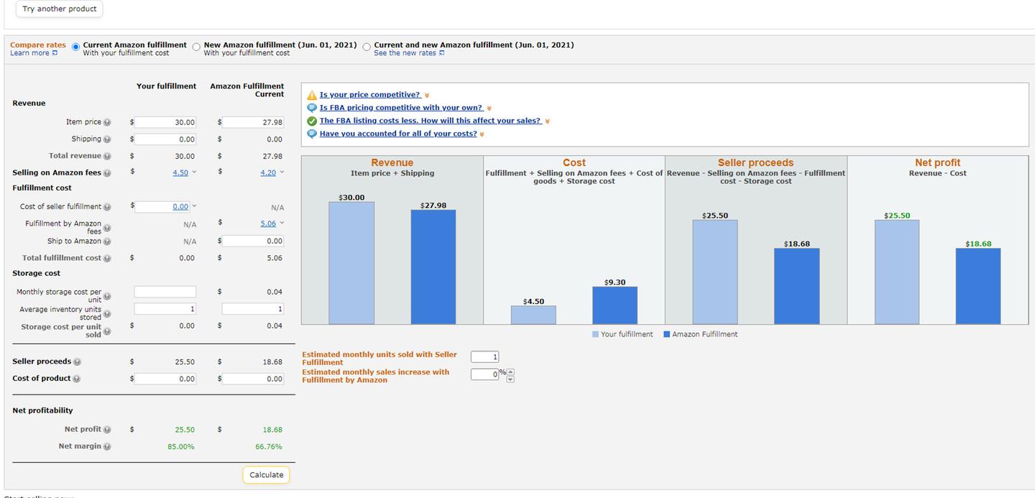Click Amazon Fulfillment item price field 27.98
The width and height of the screenshot is (1035, 498).
click(x=253, y=122)
